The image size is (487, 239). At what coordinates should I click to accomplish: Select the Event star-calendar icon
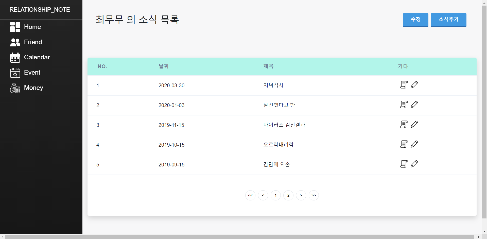pyautogui.click(x=15, y=73)
